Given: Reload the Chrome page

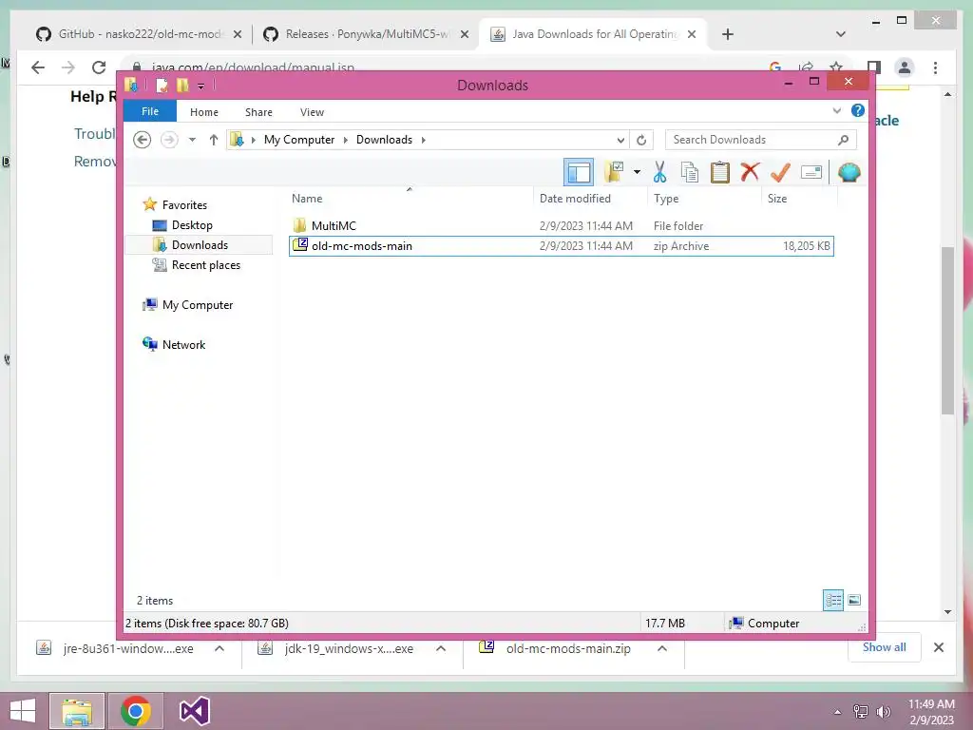Looking at the screenshot, I should click(x=99, y=67).
